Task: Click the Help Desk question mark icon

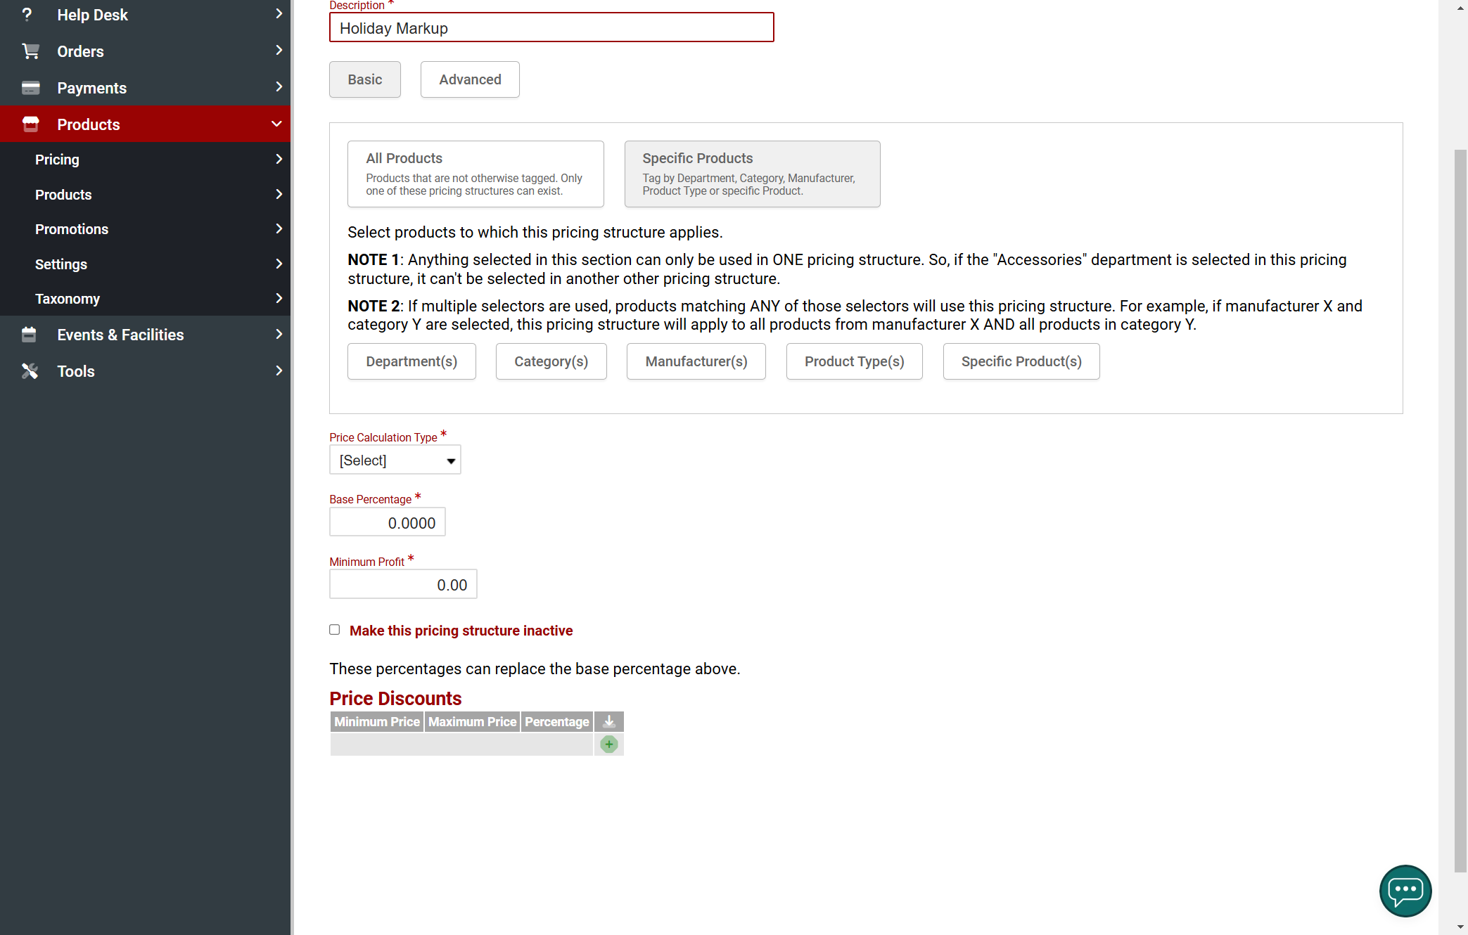Action: (27, 15)
